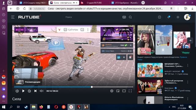This screenshot has height=110, width=196.
Task: Open the Alice assistant in sidebar
Action: click(x=4, y=97)
